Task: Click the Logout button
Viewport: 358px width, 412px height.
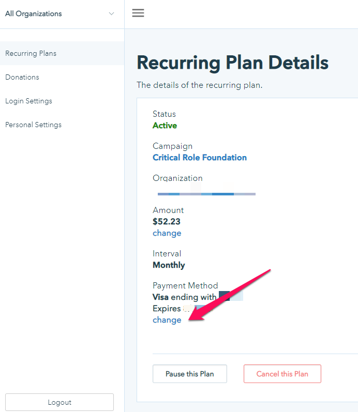Action: [59, 402]
